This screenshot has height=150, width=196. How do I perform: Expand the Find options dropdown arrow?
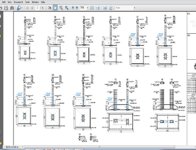134,7
